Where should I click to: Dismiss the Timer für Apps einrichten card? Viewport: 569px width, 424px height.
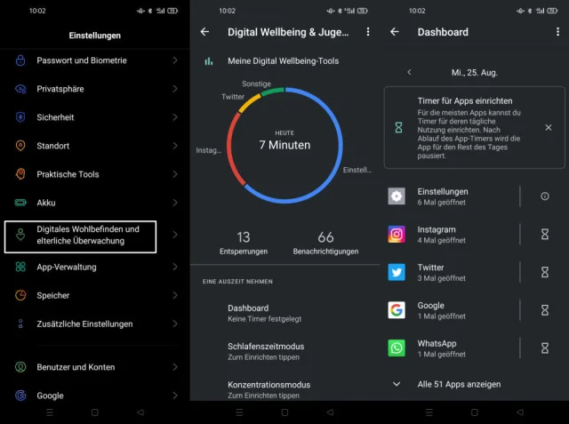click(x=549, y=127)
